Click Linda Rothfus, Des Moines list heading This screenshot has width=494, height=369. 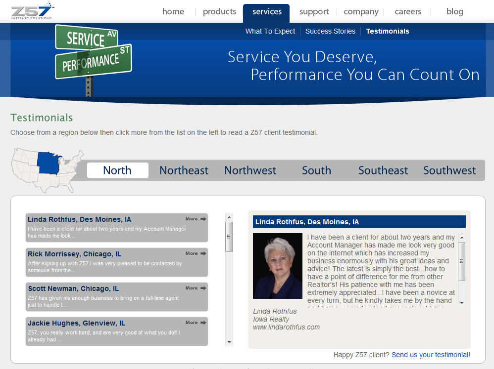click(x=79, y=219)
